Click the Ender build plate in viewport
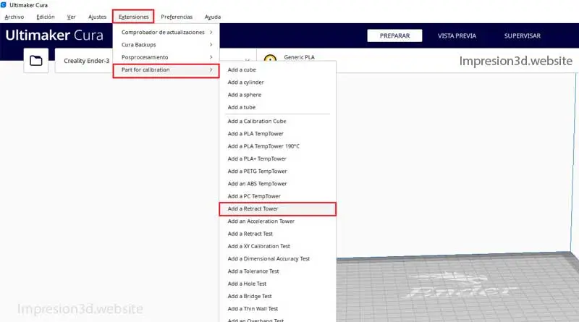The height and width of the screenshot is (322, 579). [458, 288]
